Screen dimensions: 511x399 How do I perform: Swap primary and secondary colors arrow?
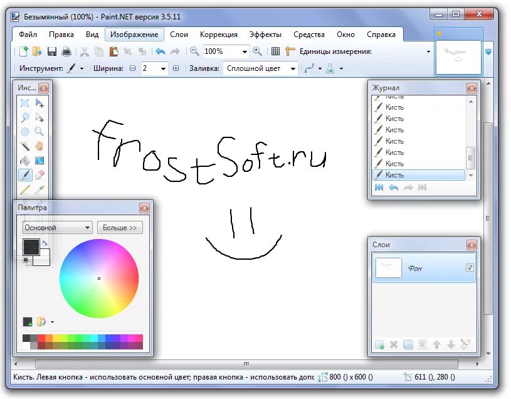tap(45, 243)
